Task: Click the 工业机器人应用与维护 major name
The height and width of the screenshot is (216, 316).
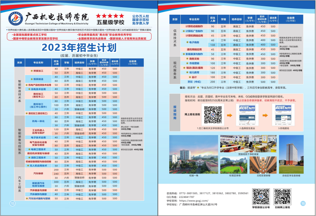Action: 38,132
